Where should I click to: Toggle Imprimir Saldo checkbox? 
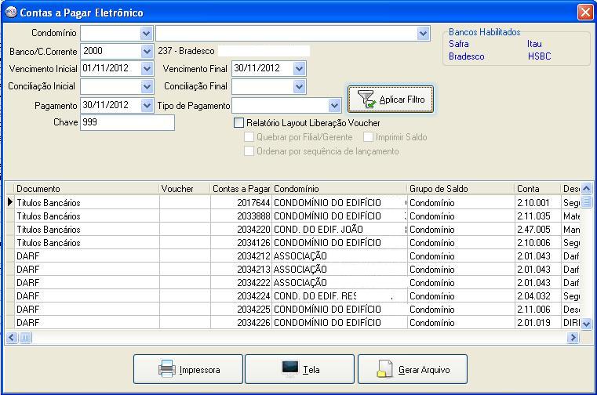[x=368, y=137]
